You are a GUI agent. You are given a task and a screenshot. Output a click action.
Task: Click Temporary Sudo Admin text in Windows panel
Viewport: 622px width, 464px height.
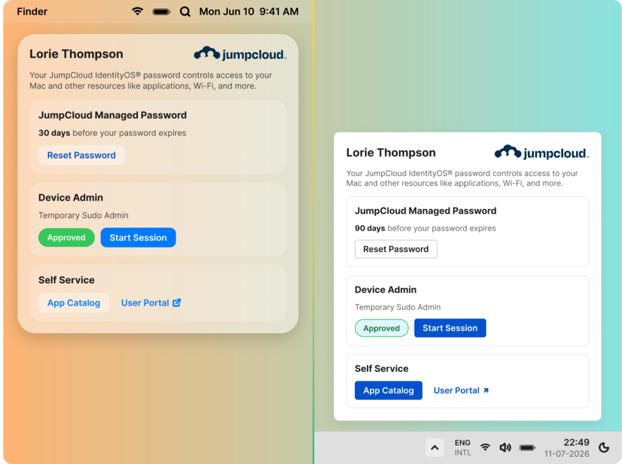click(x=397, y=307)
